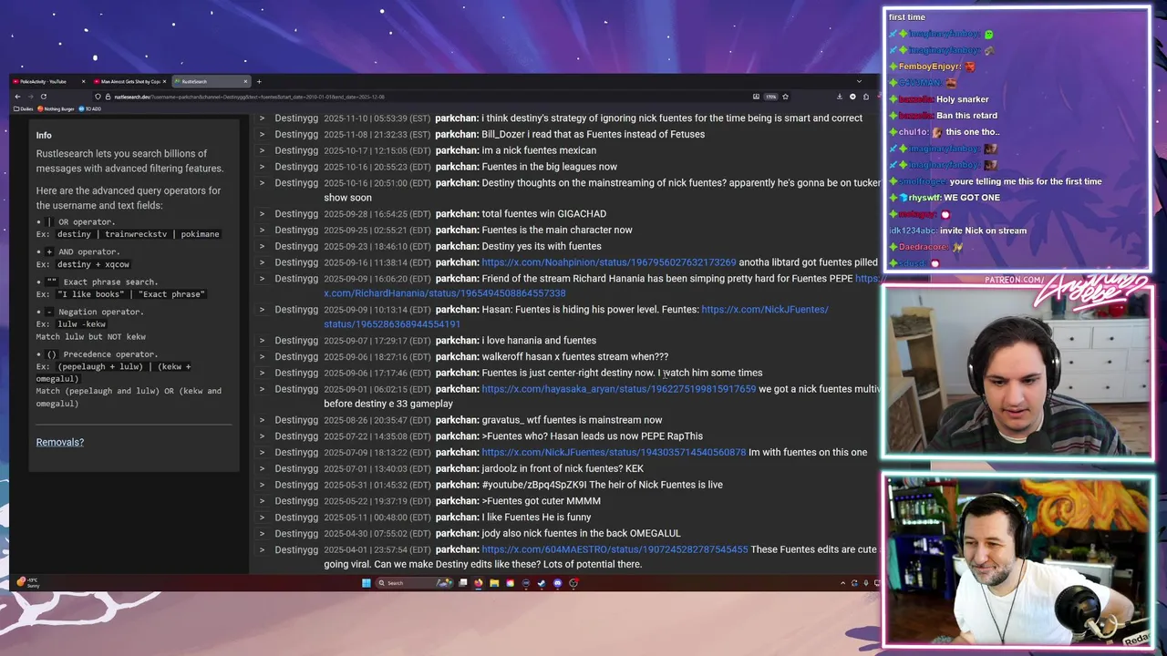This screenshot has height=656, width=1167.
Task: Open the TO ADD bookmark
Action: click(90, 108)
